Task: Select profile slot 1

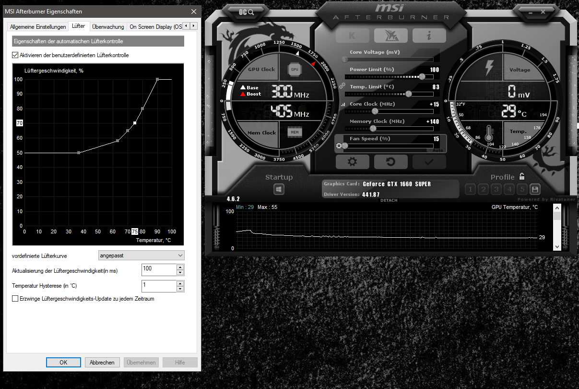Action: [x=470, y=189]
